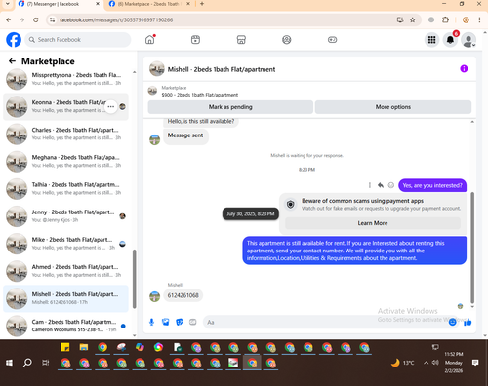This screenshot has height=386, width=488.
Task: Open the volume control in system tray
Action: click(x=435, y=363)
